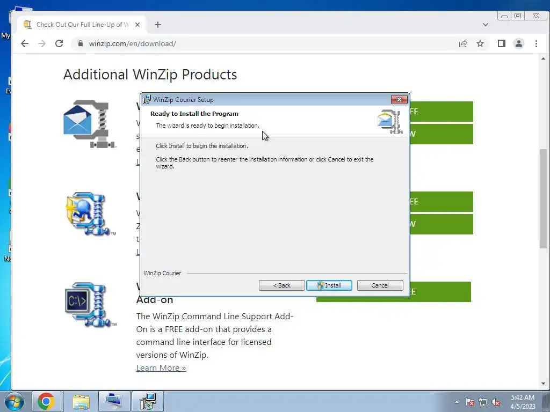Click second green button beside Courier product
Screen dimensions: 550x412
pyautogui.click(x=442, y=134)
